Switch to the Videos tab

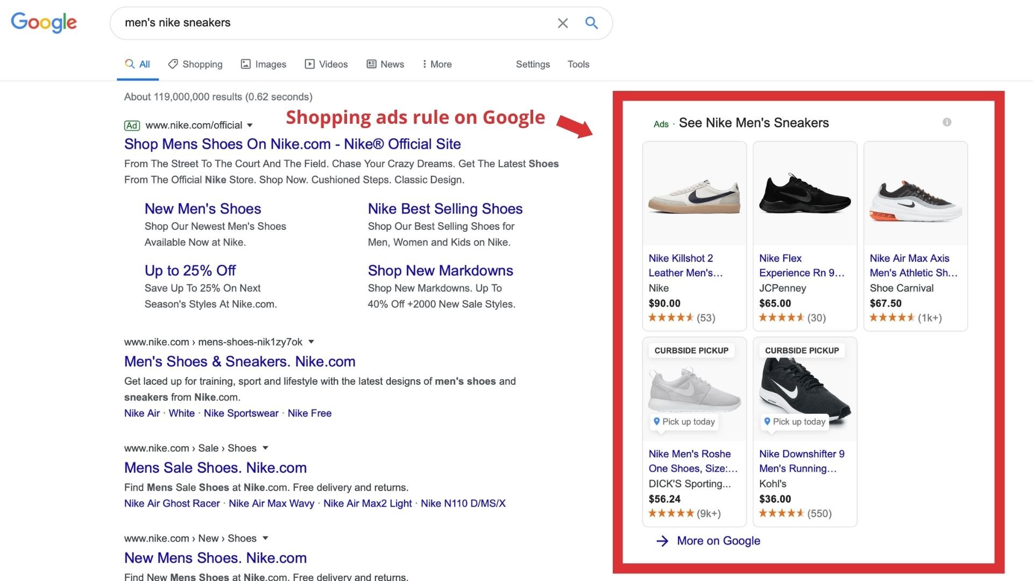click(326, 64)
